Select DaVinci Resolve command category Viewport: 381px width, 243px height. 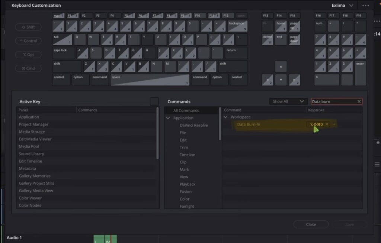(193, 125)
